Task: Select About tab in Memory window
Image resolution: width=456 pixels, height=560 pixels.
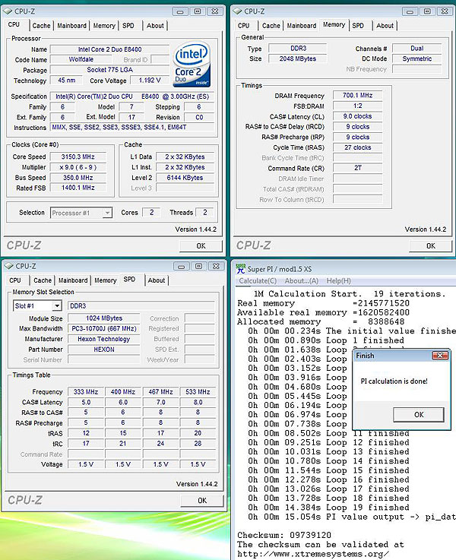Action: point(385,26)
